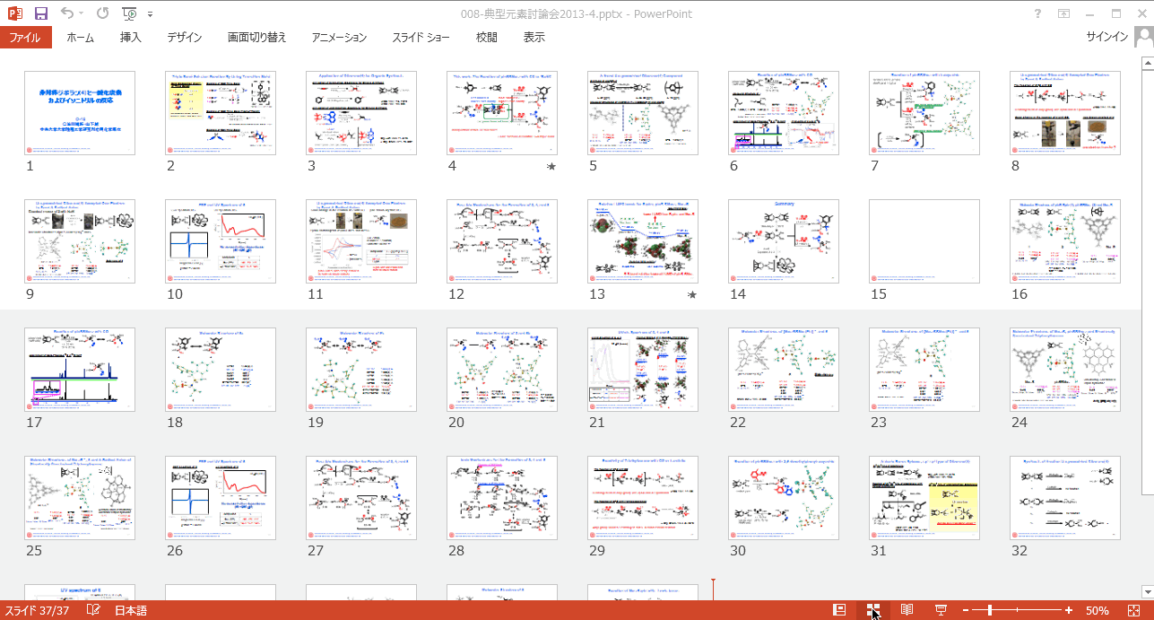
Task: Select slide 14 Summary thumbnail
Action: [784, 241]
